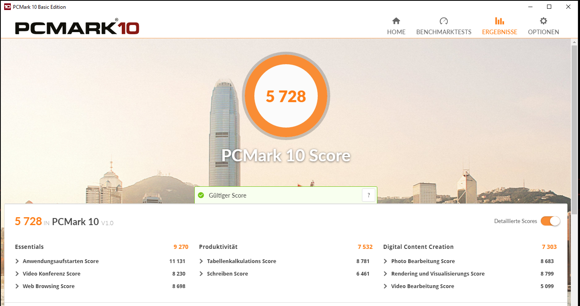The height and width of the screenshot is (306, 580).
Task: Close the PCMark 10 window
Action: point(568,7)
